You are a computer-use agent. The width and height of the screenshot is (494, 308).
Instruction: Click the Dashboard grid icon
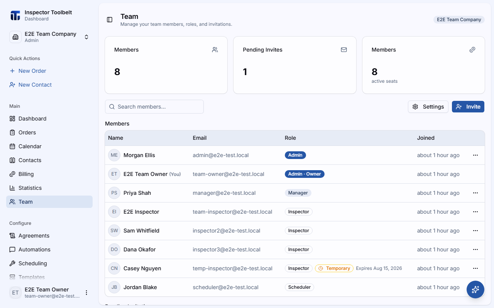tap(12, 119)
